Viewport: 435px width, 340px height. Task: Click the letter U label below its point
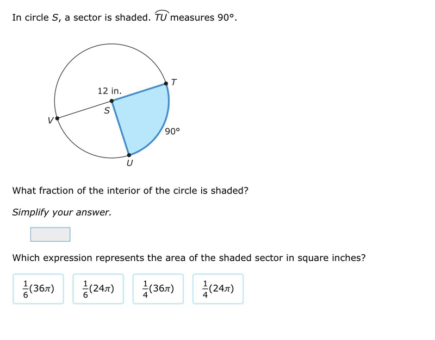(129, 163)
